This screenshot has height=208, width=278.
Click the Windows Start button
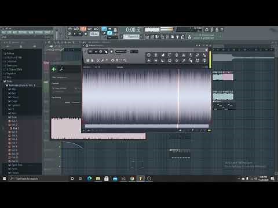4,179
